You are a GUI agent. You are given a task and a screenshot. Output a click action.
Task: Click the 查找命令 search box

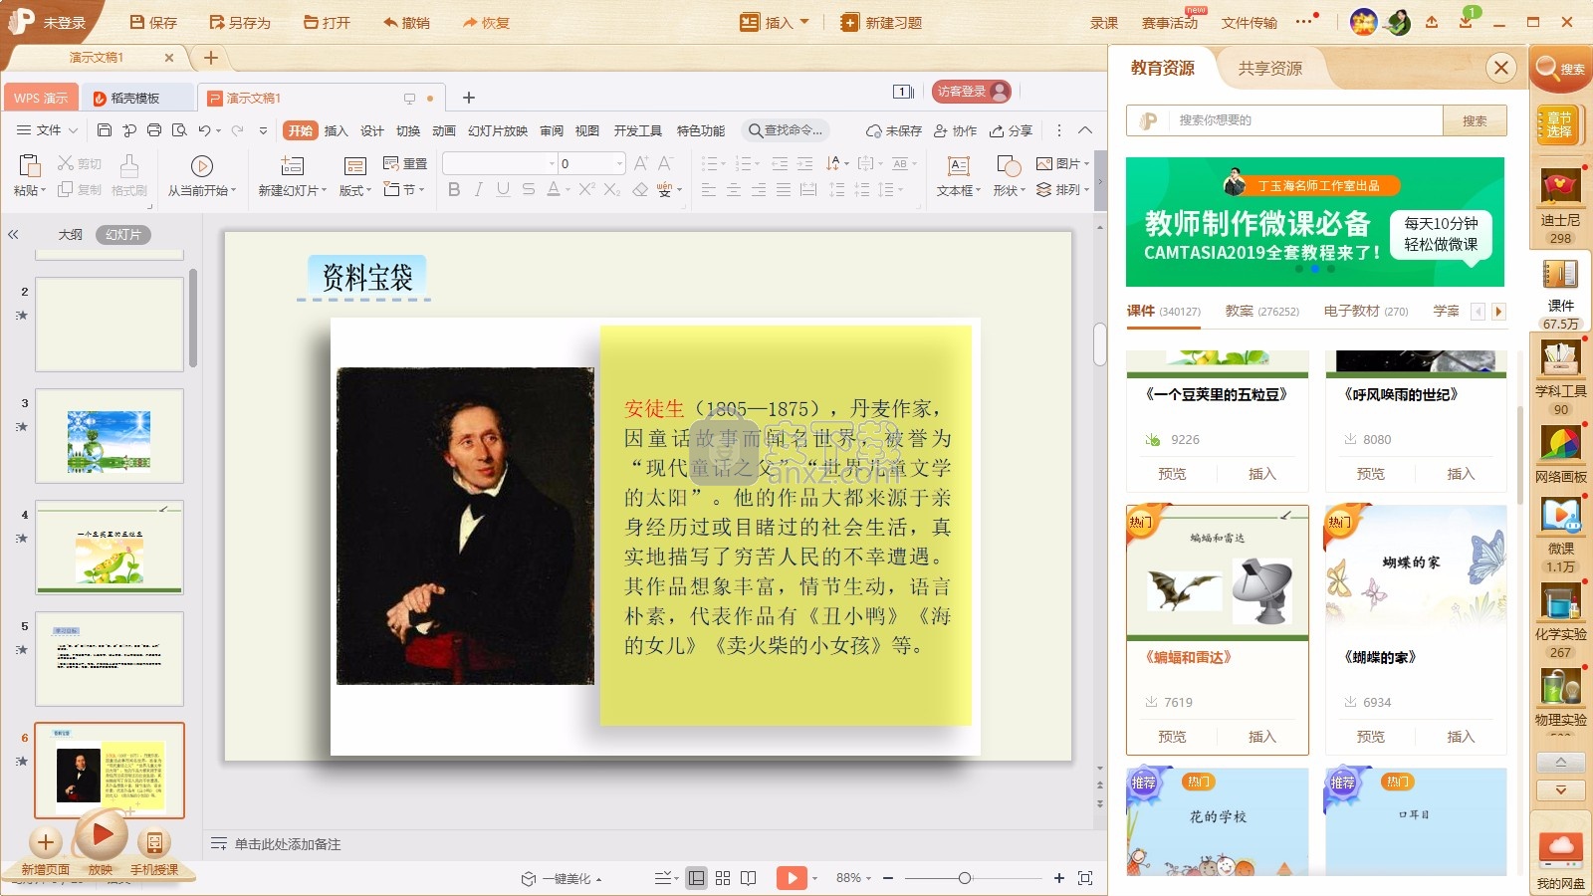tap(786, 130)
